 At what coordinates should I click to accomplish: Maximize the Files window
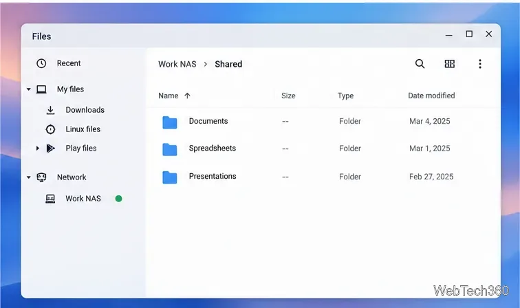point(469,34)
